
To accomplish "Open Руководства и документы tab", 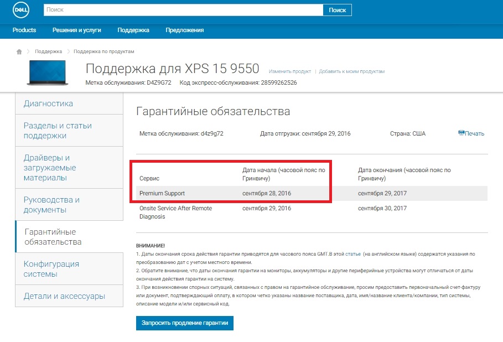I will (69, 205).
